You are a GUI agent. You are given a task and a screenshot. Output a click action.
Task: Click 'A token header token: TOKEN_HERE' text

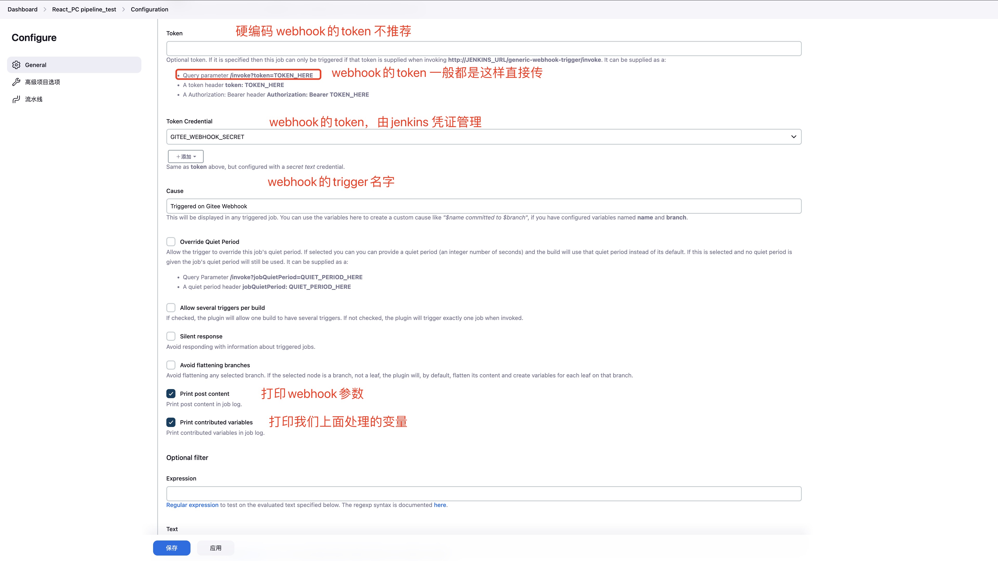[233, 85]
